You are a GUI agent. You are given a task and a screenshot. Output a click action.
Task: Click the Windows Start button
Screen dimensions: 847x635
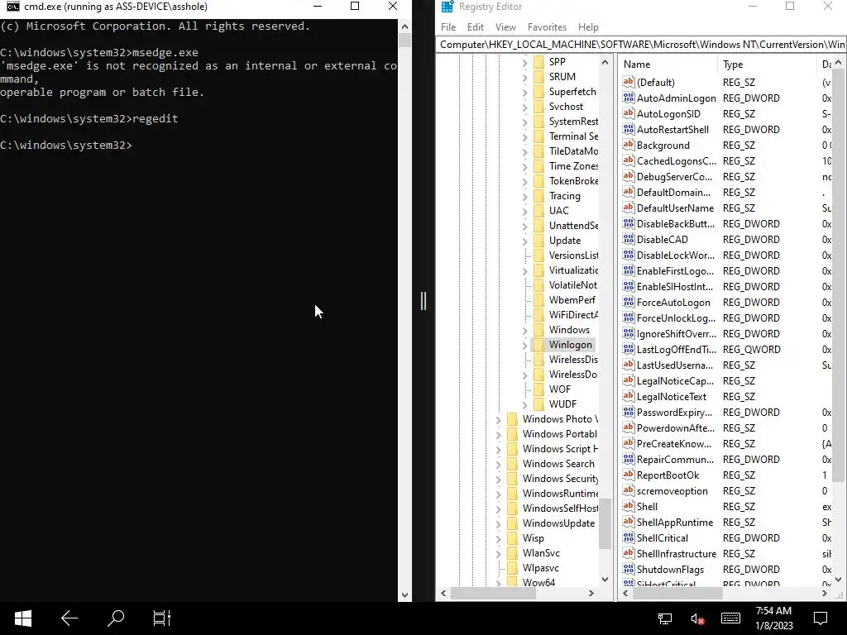pyautogui.click(x=22, y=618)
